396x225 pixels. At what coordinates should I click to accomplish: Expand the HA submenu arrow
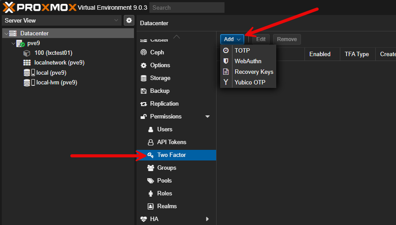pyautogui.click(x=208, y=219)
